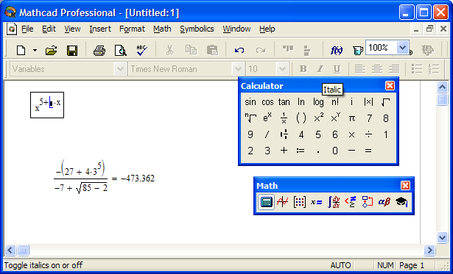
Task: Insert function with f(x) icon
Action: [337, 51]
